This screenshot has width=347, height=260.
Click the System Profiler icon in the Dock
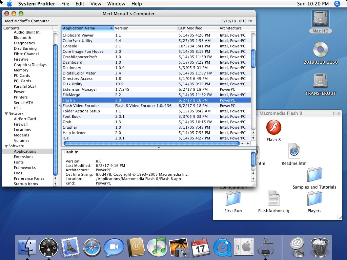pos(265,247)
